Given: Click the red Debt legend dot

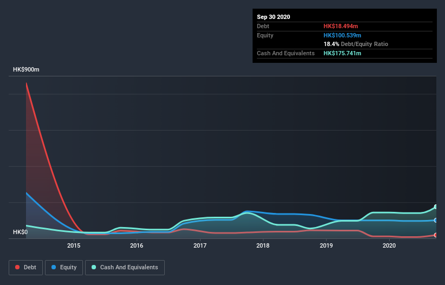Looking at the screenshot, I should (x=17, y=267).
